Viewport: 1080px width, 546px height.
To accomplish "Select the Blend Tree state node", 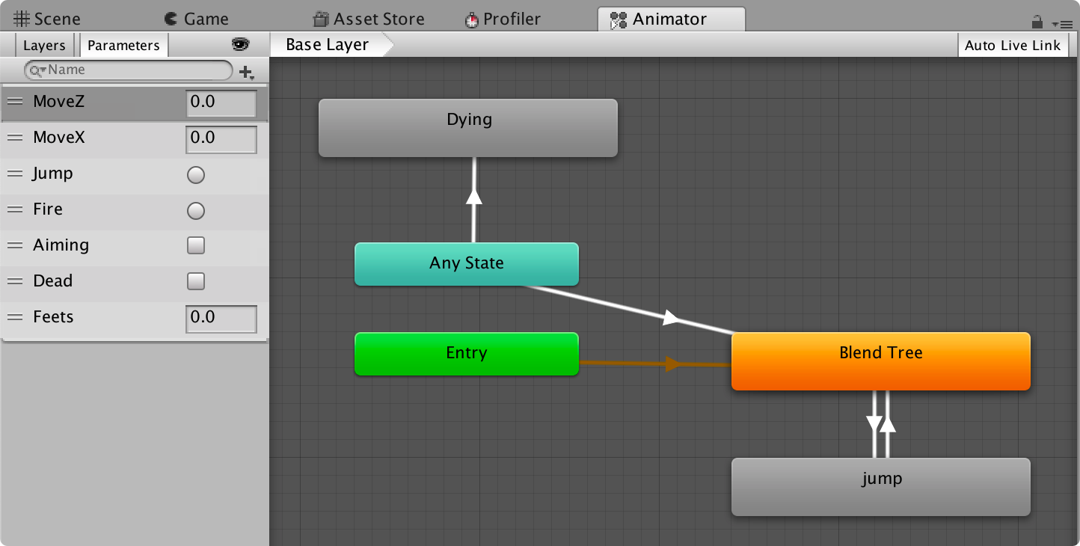I will pyautogui.click(x=881, y=361).
